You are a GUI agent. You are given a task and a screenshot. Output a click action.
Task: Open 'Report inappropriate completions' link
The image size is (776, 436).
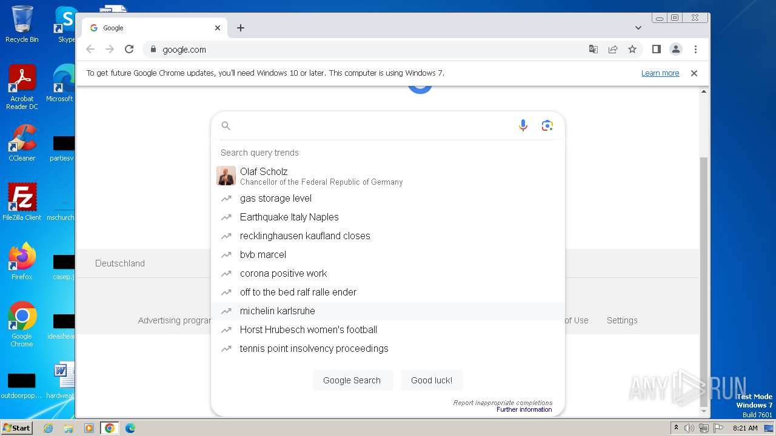click(x=503, y=403)
